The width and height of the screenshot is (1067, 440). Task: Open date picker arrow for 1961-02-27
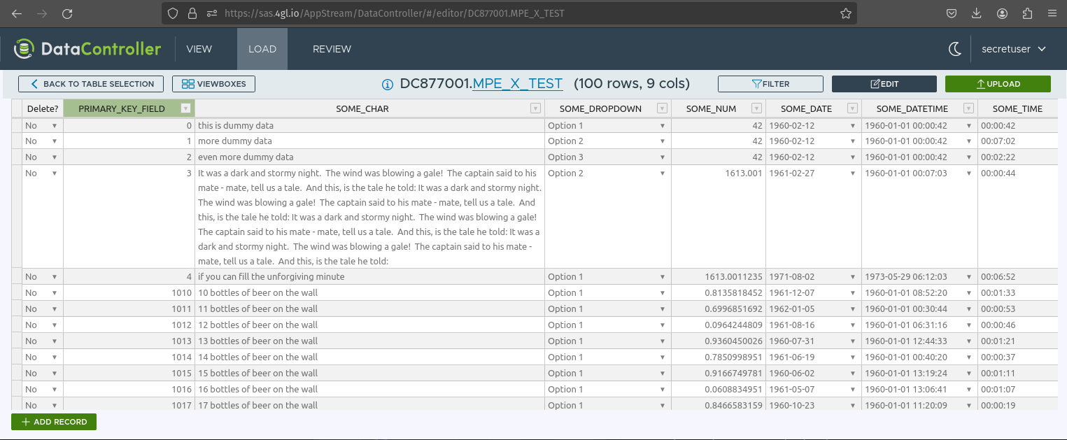852,173
